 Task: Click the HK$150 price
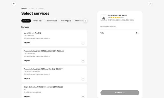coord(27,79)
